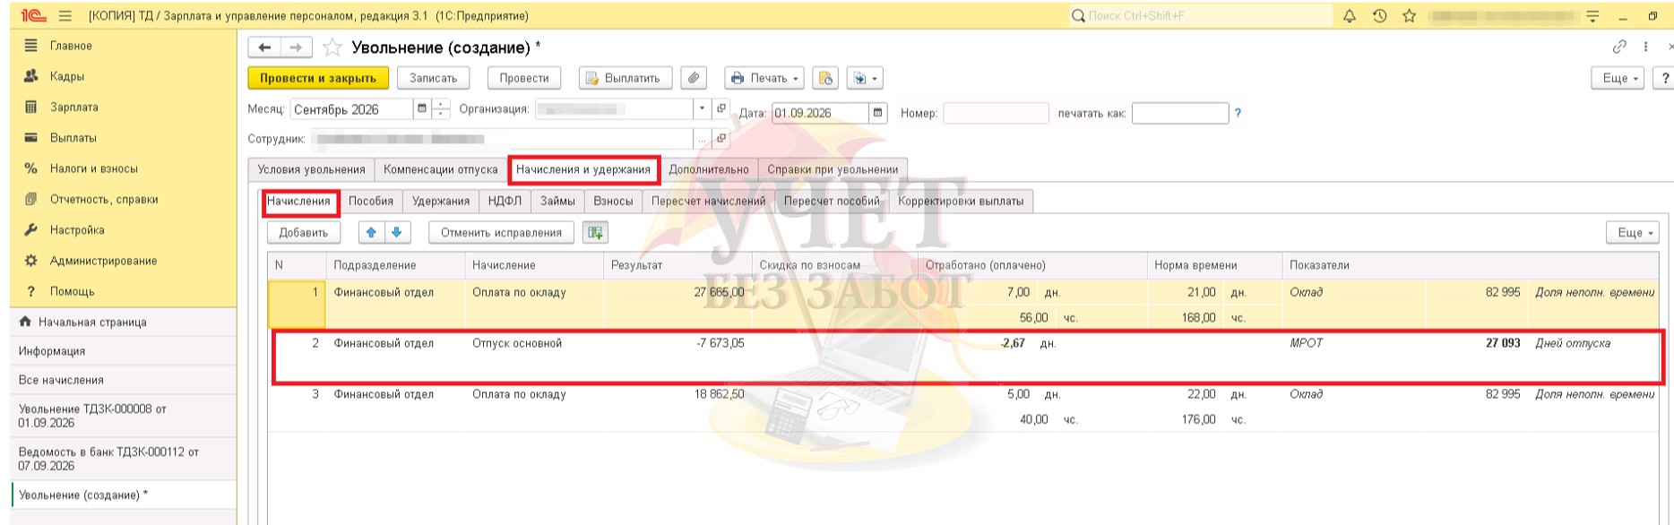Open calendar picker for Дата field
1674x525 pixels.
[x=878, y=113]
